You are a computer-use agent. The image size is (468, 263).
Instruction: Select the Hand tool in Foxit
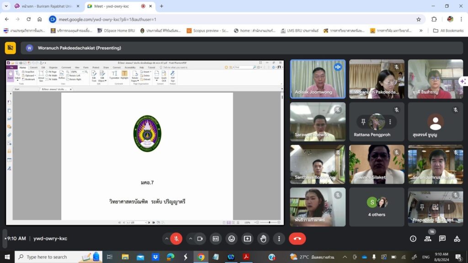11,75
